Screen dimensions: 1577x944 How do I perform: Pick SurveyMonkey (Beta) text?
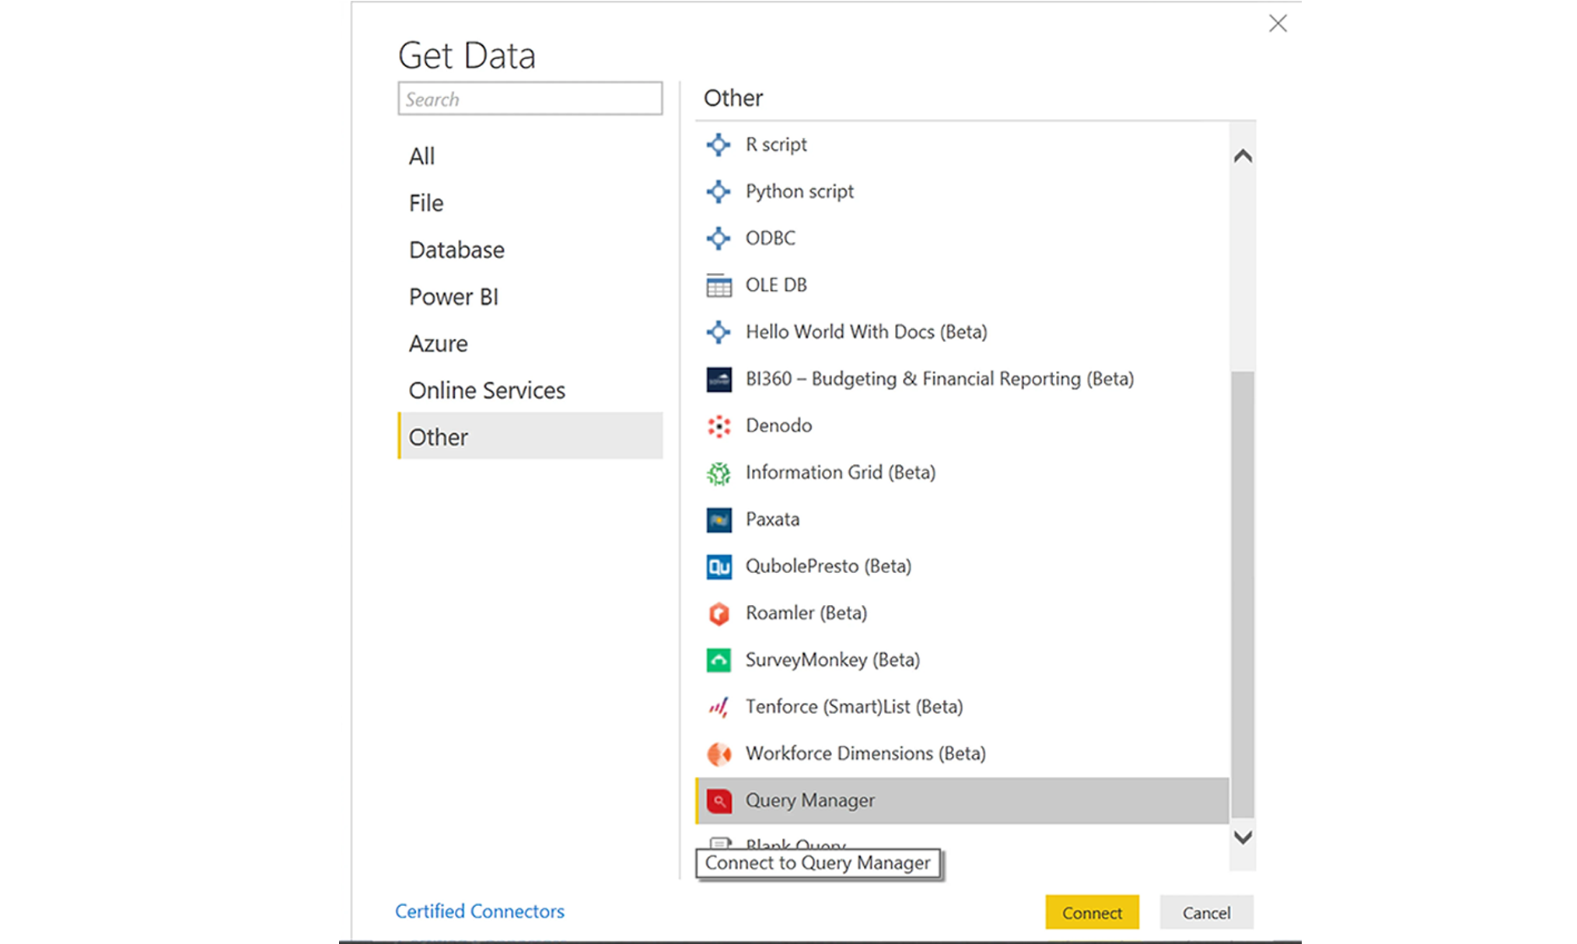[832, 660]
